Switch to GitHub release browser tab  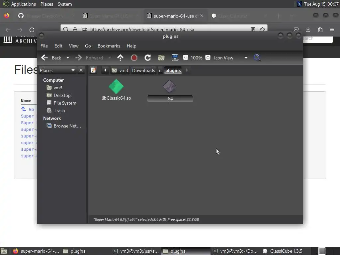pos(45,16)
